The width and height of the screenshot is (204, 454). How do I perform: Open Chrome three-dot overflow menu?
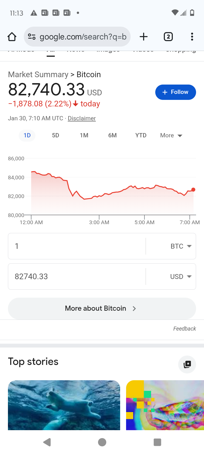(x=192, y=37)
